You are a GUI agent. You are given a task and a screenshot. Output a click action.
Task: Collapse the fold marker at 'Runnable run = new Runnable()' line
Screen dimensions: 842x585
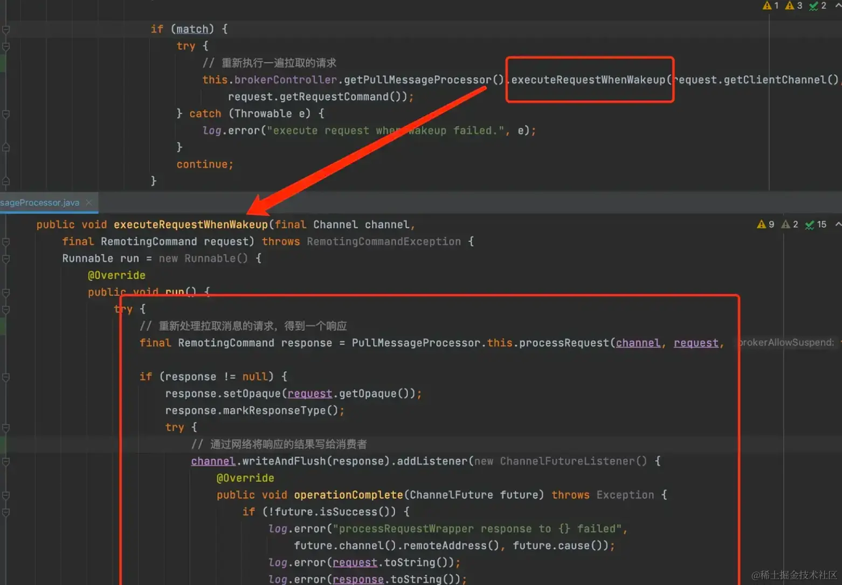click(6, 259)
